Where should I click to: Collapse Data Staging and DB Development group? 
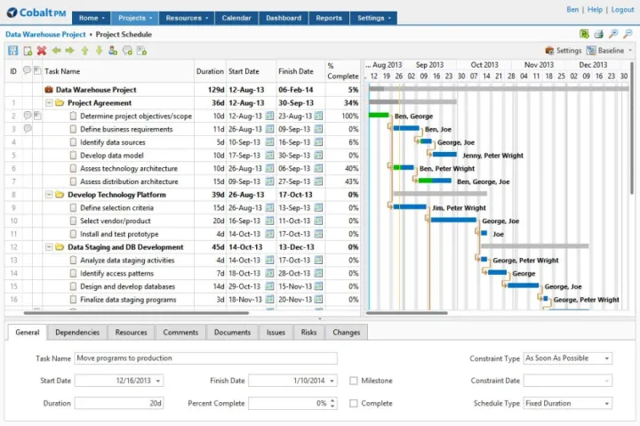(x=49, y=246)
